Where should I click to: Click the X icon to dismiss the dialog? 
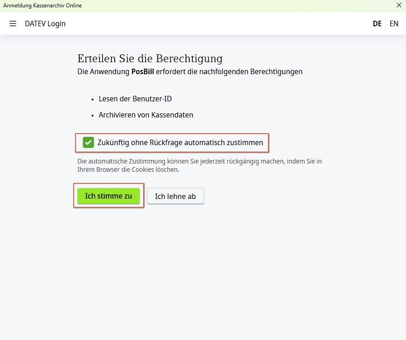click(x=399, y=6)
